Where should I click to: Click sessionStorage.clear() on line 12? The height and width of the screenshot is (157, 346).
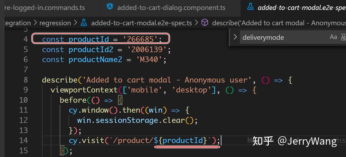pyautogui.click(x=126, y=120)
